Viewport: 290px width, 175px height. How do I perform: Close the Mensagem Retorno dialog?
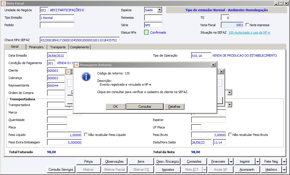[213, 65]
